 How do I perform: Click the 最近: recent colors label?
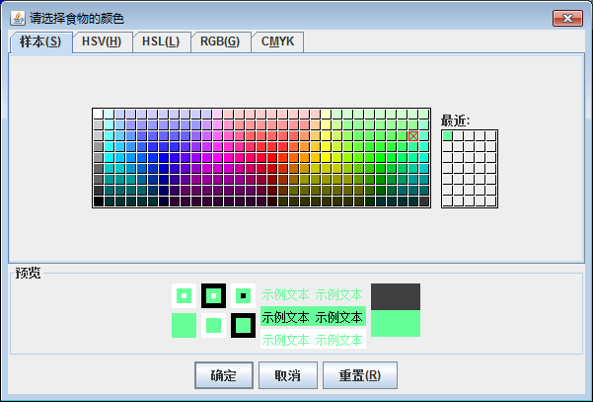point(455,121)
